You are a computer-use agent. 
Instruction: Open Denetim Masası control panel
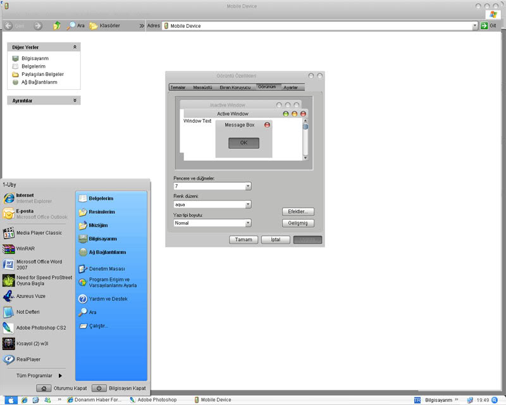pos(106,269)
